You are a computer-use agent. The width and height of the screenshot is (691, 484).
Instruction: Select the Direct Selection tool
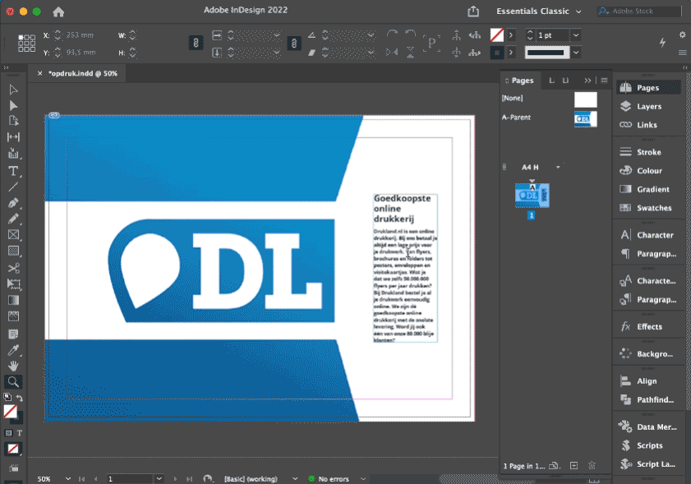point(13,106)
